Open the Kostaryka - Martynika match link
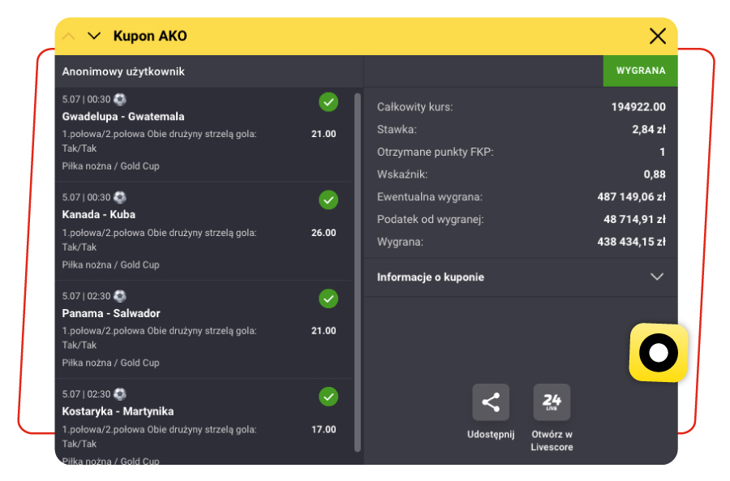 tap(118, 411)
